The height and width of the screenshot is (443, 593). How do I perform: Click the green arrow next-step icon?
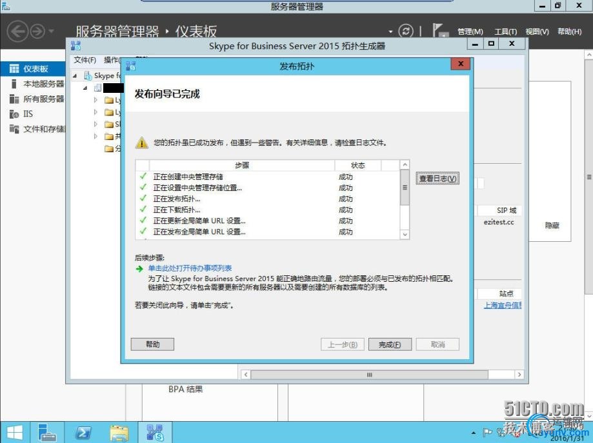pos(139,268)
